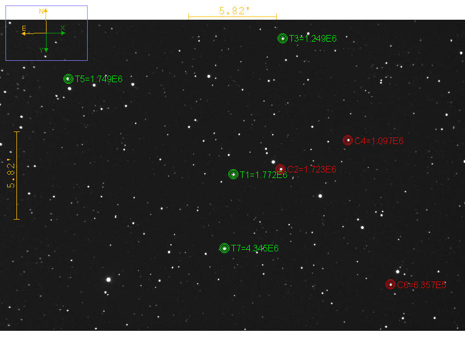The width and height of the screenshot is (465, 350).
Task: Click the horizontal 5.82' scale bar
Action: (x=232, y=17)
